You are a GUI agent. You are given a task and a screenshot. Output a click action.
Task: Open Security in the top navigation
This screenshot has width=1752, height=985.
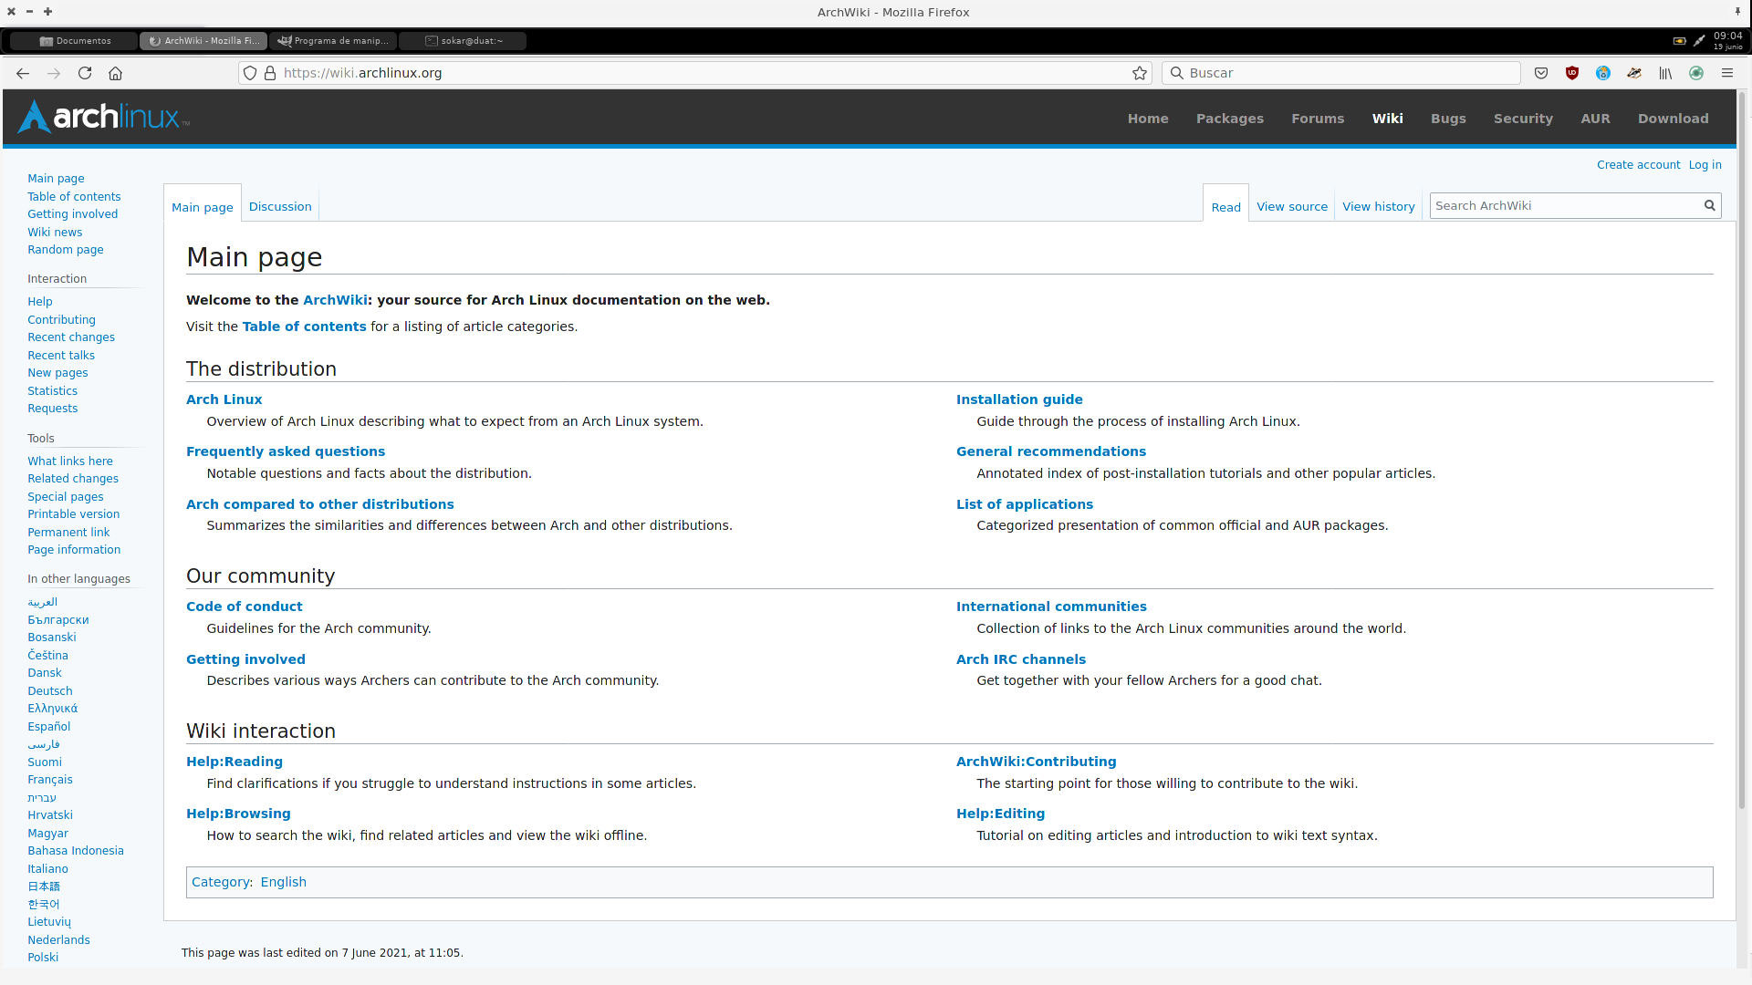tap(1523, 119)
